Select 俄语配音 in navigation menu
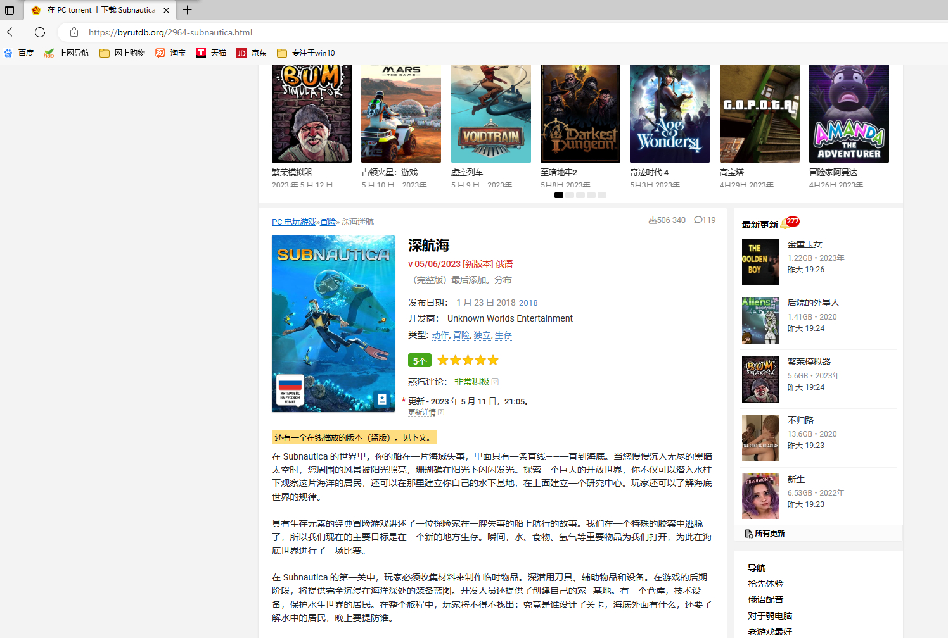Screen dimensions: 948x638 (x=765, y=599)
